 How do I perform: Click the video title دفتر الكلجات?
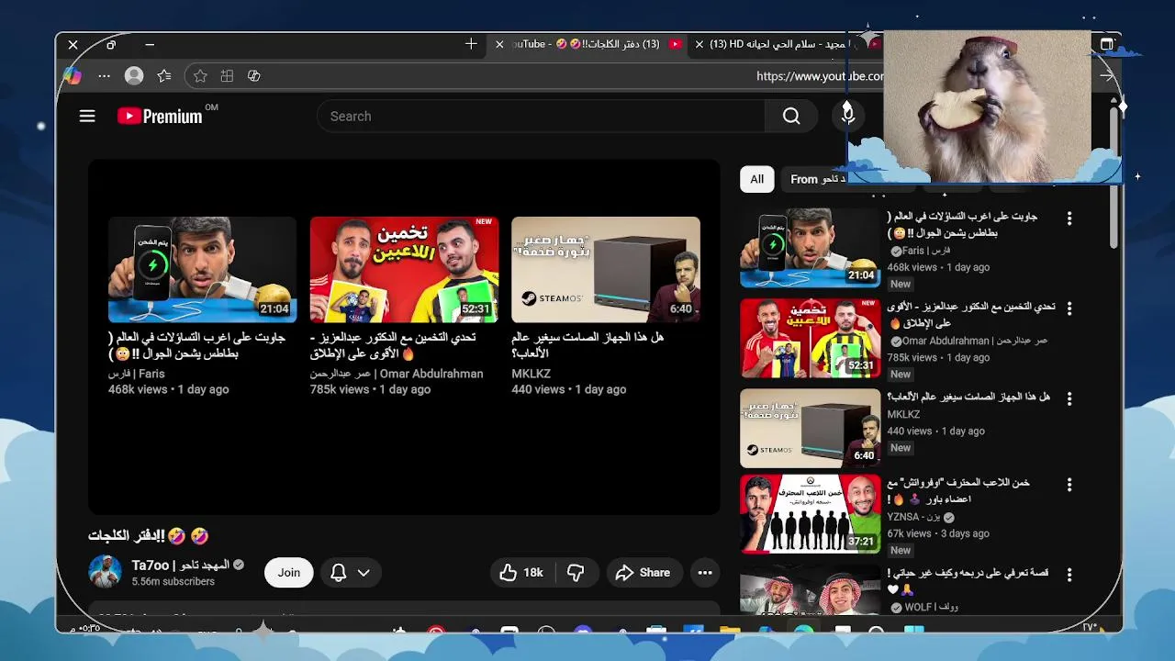click(149, 535)
